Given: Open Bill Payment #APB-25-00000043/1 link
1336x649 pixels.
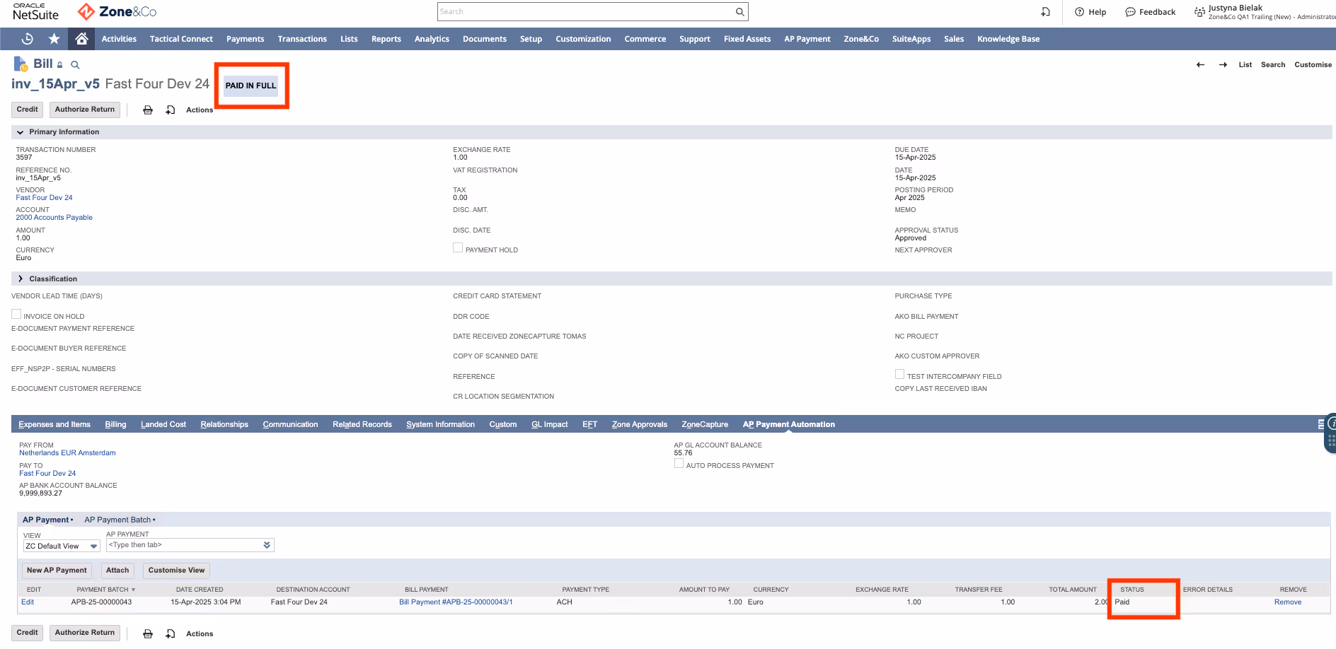Looking at the screenshot, I should pos(456,602).
